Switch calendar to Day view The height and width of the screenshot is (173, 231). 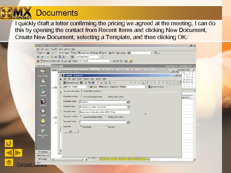tap(74, 53)
